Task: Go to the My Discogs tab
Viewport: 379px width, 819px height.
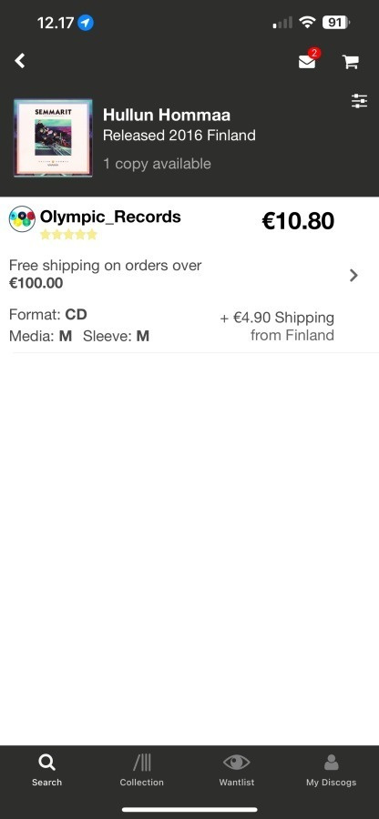Action: point(331,770)
